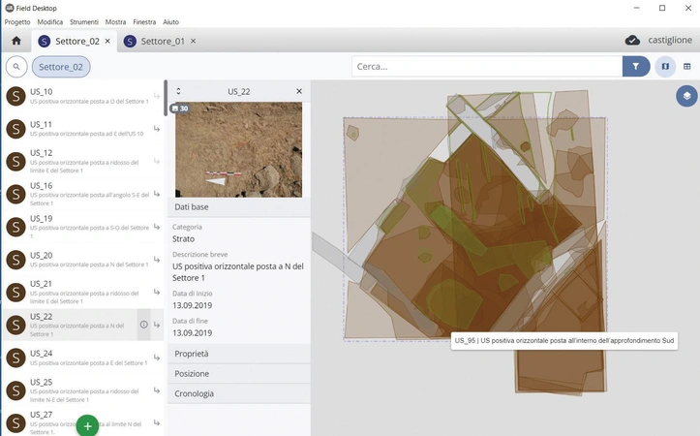The height and width of the screenshot is (436, 700).
Task: Expand the Cronologia section
Action: [x=239, y=393]
